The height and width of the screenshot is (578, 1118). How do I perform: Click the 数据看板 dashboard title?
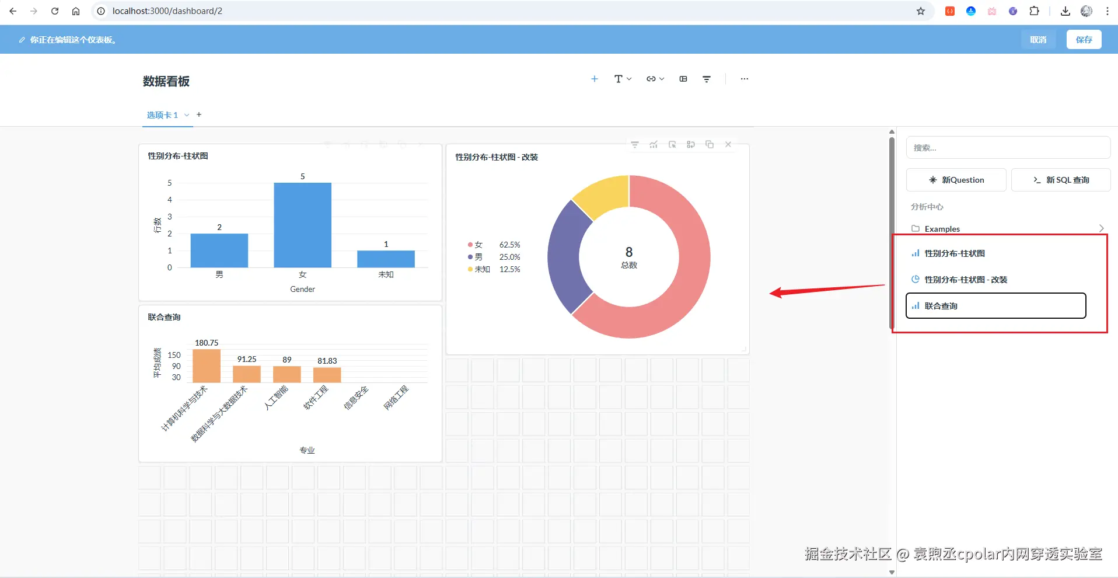coord(166,81)
